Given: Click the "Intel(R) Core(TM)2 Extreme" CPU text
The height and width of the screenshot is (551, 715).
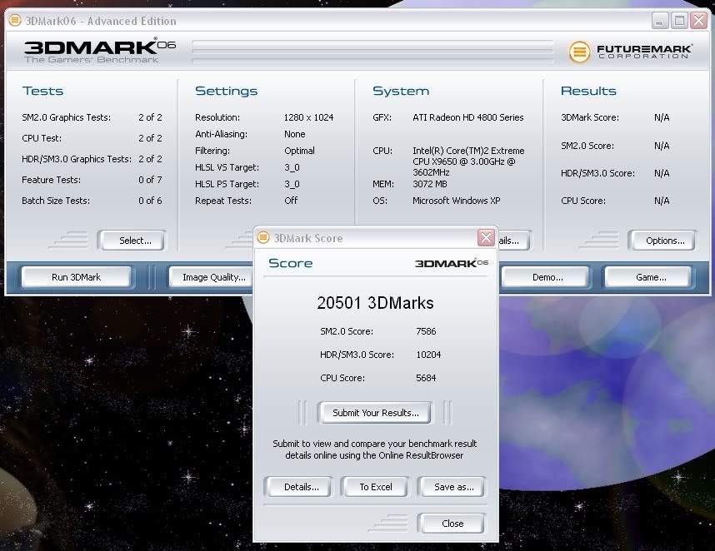Looking at the screenshot, I should click(468, 151).
